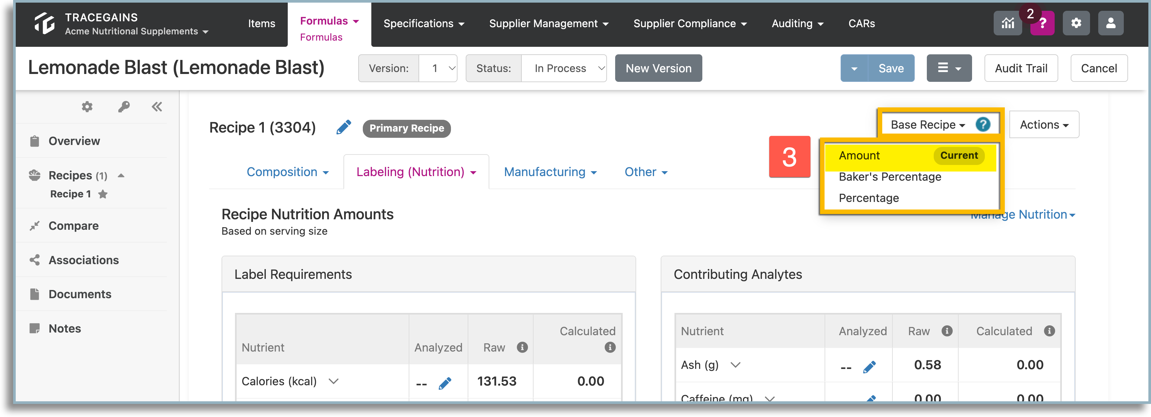
Task: Click the star next to Recipe 1
Action: 103,194
